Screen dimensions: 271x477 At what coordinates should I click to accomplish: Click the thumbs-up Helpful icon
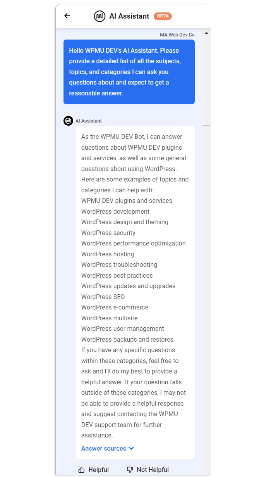pyautogui.click(x=82, y=469)
